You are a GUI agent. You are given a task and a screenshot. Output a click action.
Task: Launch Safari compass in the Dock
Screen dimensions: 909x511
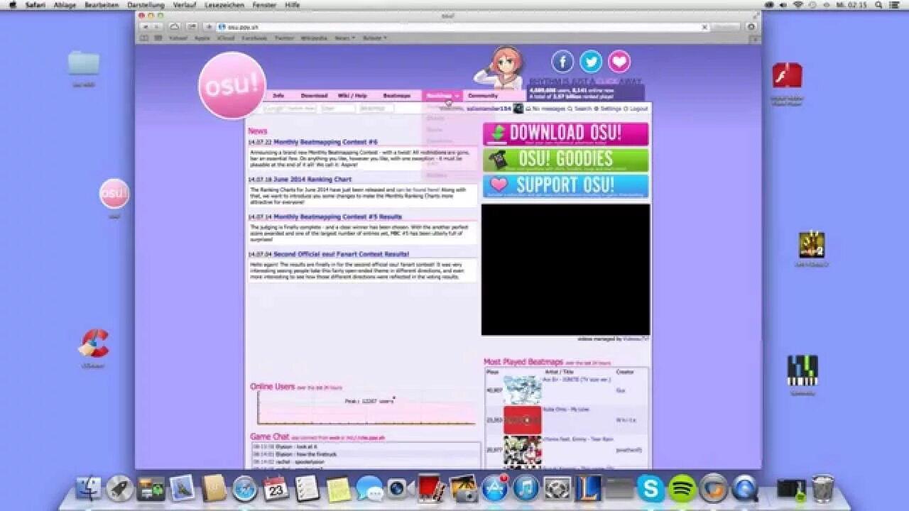tap(244, 488)
